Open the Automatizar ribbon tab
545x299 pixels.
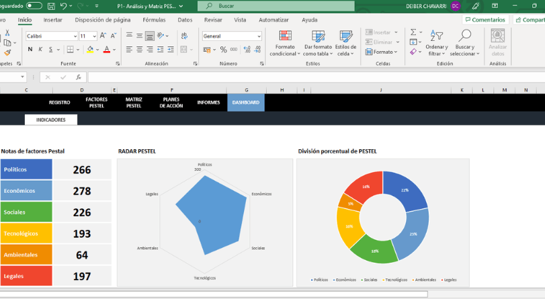tap(274, 19)
